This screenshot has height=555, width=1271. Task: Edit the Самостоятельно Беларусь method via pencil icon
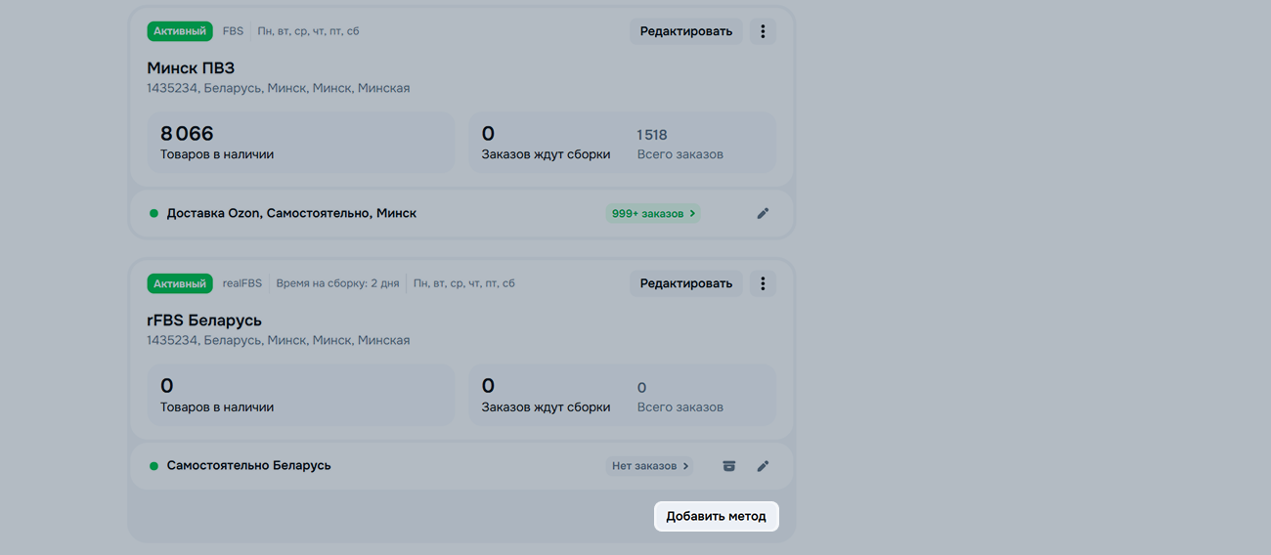[763, 466]
